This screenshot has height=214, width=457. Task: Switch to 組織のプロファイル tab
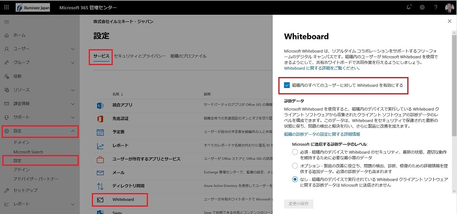[x=188, y=56]
